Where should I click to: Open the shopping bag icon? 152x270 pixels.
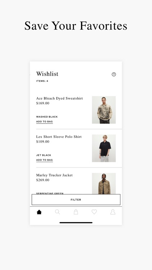pos(76,212)
